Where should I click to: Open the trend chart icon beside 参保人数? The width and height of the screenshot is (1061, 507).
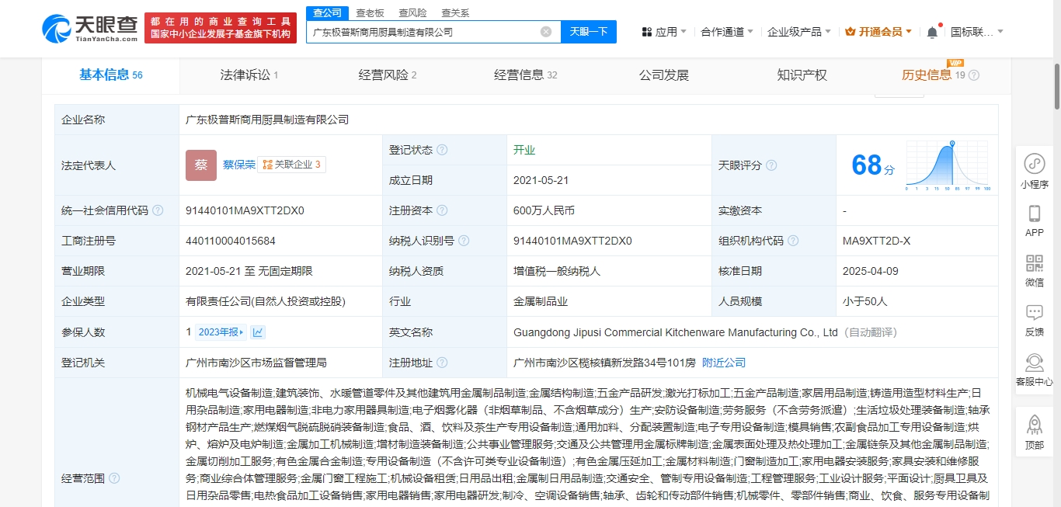[258, 332]
